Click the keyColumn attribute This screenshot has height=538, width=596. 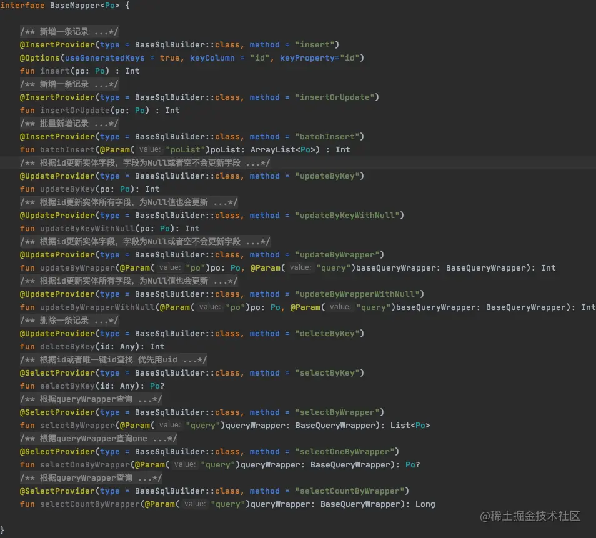pos(212,57)
